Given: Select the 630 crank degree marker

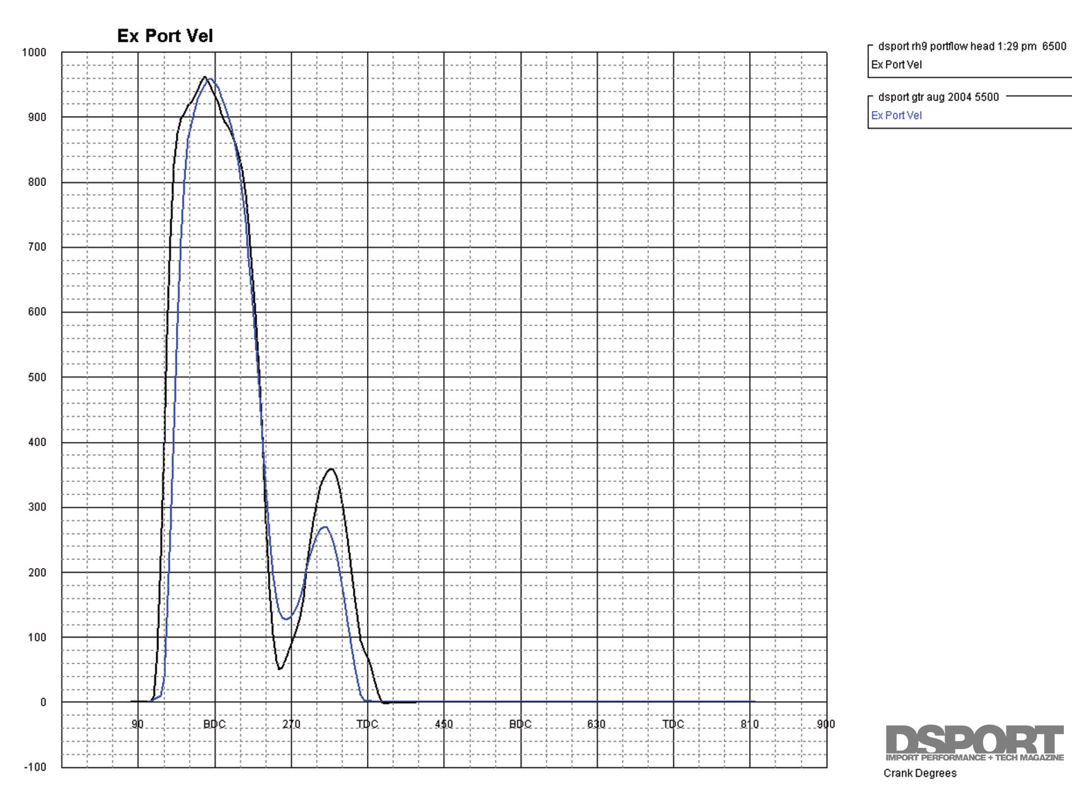Looking at the screenshot, I should pyautogui.click(x=597, y=724).
